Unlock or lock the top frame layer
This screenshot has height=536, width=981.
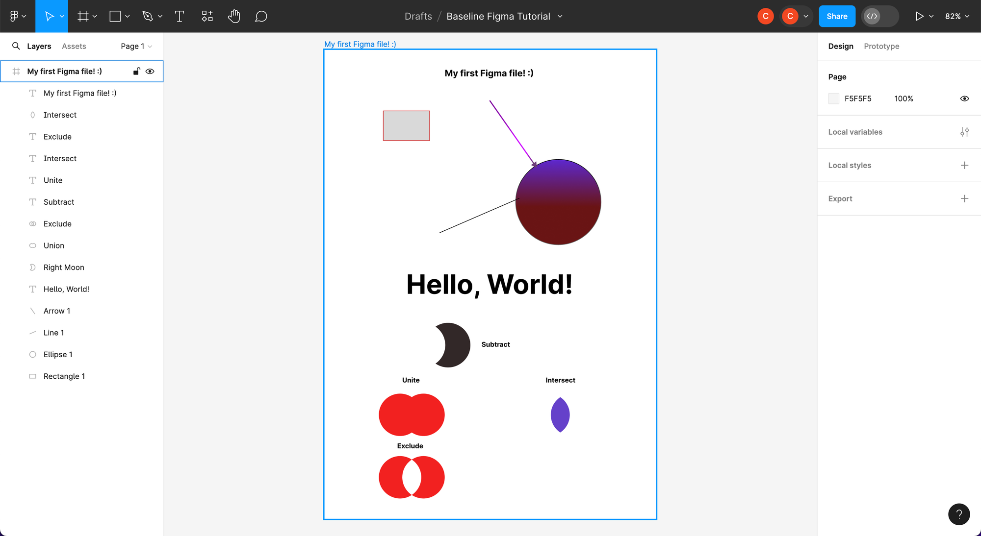click(136, 72)
